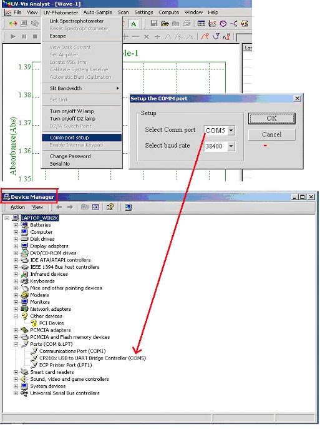Expand the Universal Serial Bus controllers node
This screenshot has width=320, height=429.
click(x=16, y=393)
